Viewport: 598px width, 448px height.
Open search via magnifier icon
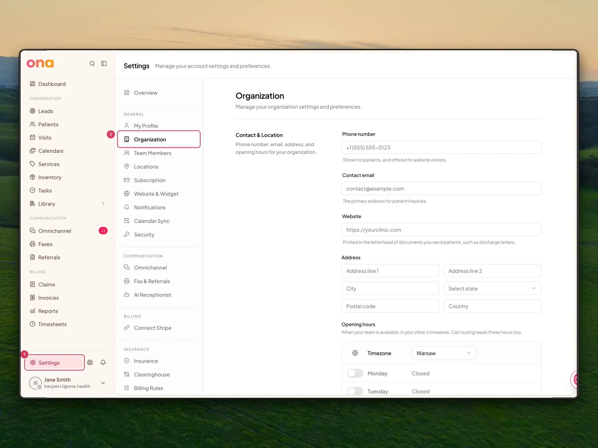[x=92, y=64]
